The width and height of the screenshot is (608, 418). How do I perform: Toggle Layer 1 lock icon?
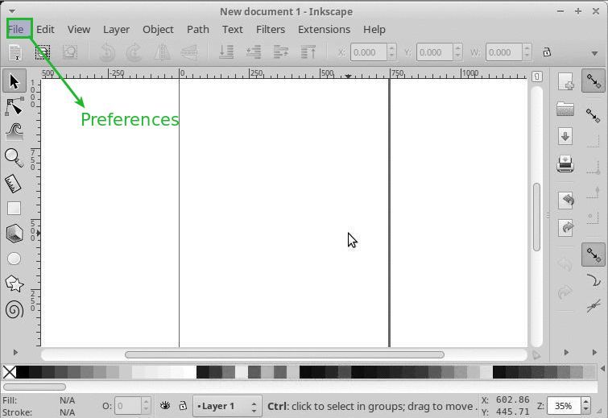[x=183, y=406]
